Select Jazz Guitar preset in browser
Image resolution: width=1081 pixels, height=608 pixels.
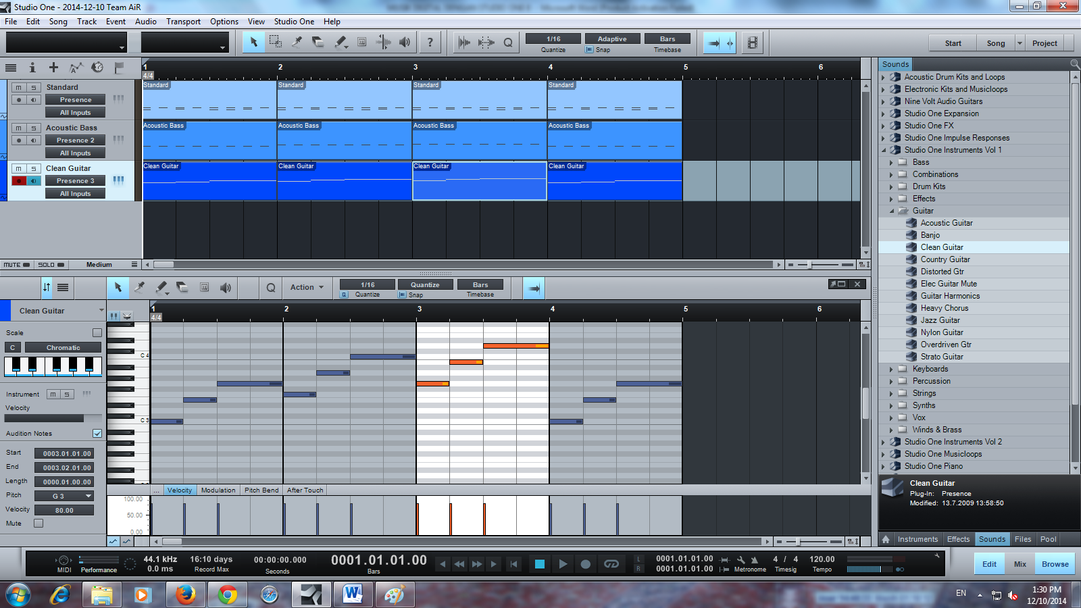[940, 320]
